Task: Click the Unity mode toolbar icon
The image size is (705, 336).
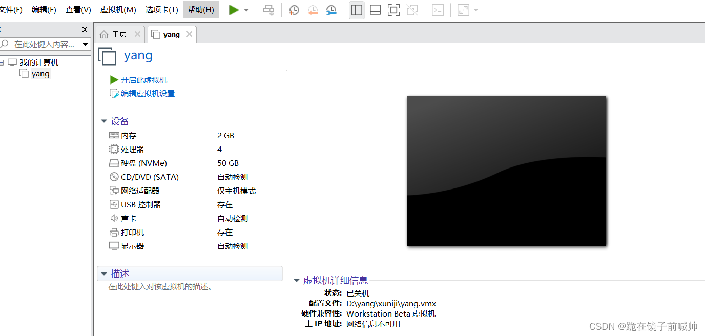Action: [412, 10]
